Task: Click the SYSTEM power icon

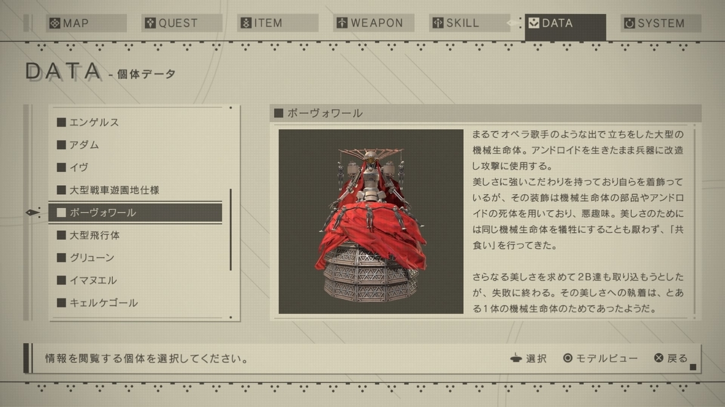Action: 630,24
